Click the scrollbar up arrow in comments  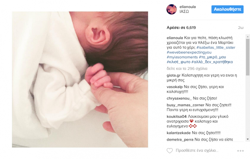click(x=247, y=37)
